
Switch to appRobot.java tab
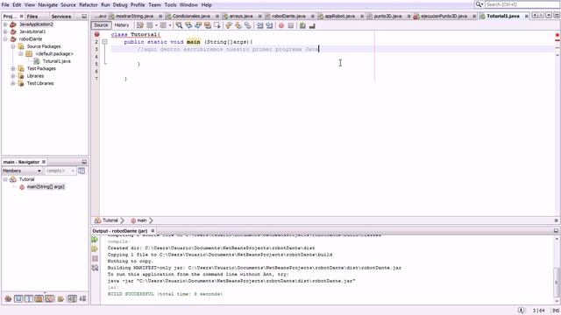339,16
